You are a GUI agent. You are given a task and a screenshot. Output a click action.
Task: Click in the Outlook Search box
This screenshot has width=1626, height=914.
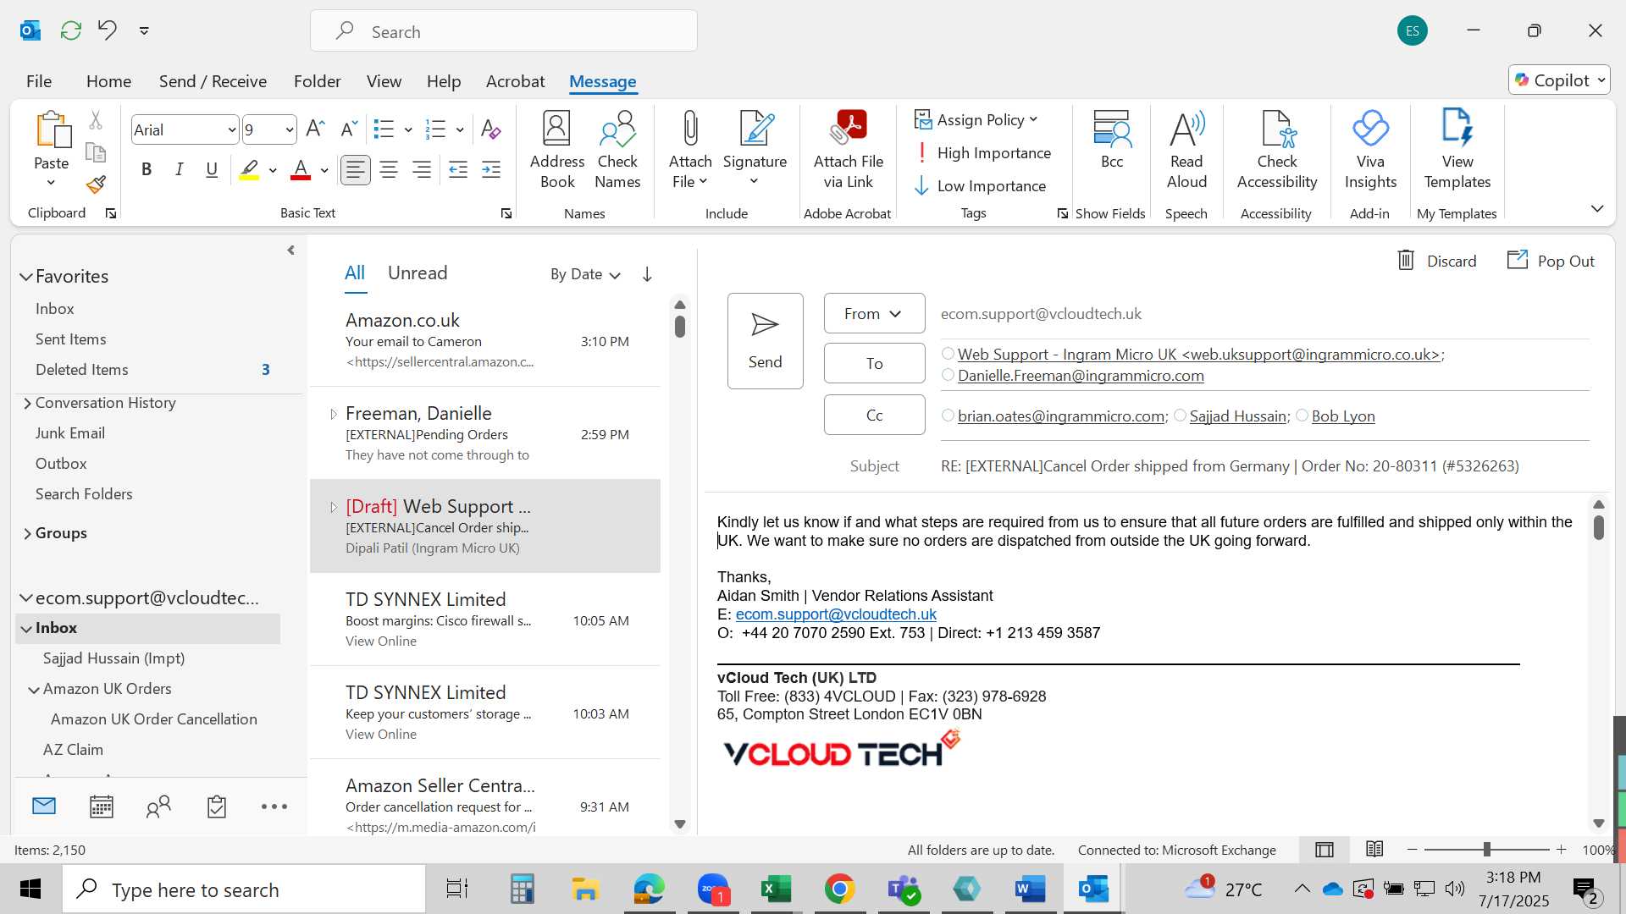coord(504,31)
